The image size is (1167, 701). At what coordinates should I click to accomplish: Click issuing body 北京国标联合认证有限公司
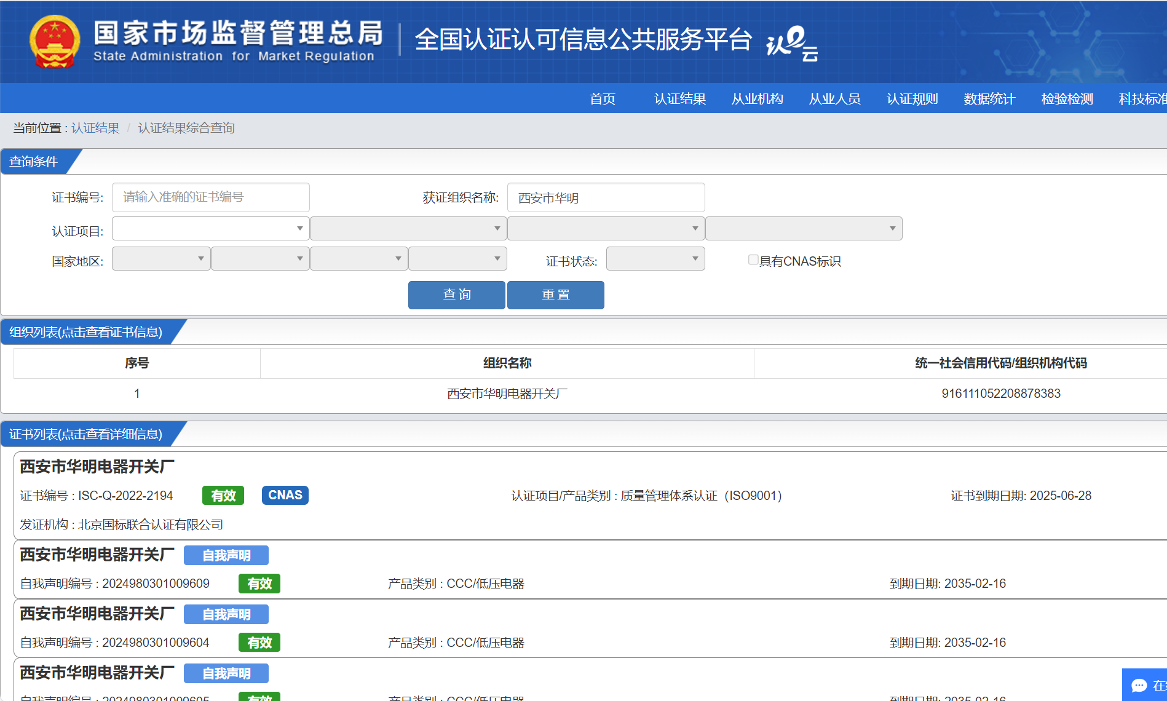coord(151,525)
